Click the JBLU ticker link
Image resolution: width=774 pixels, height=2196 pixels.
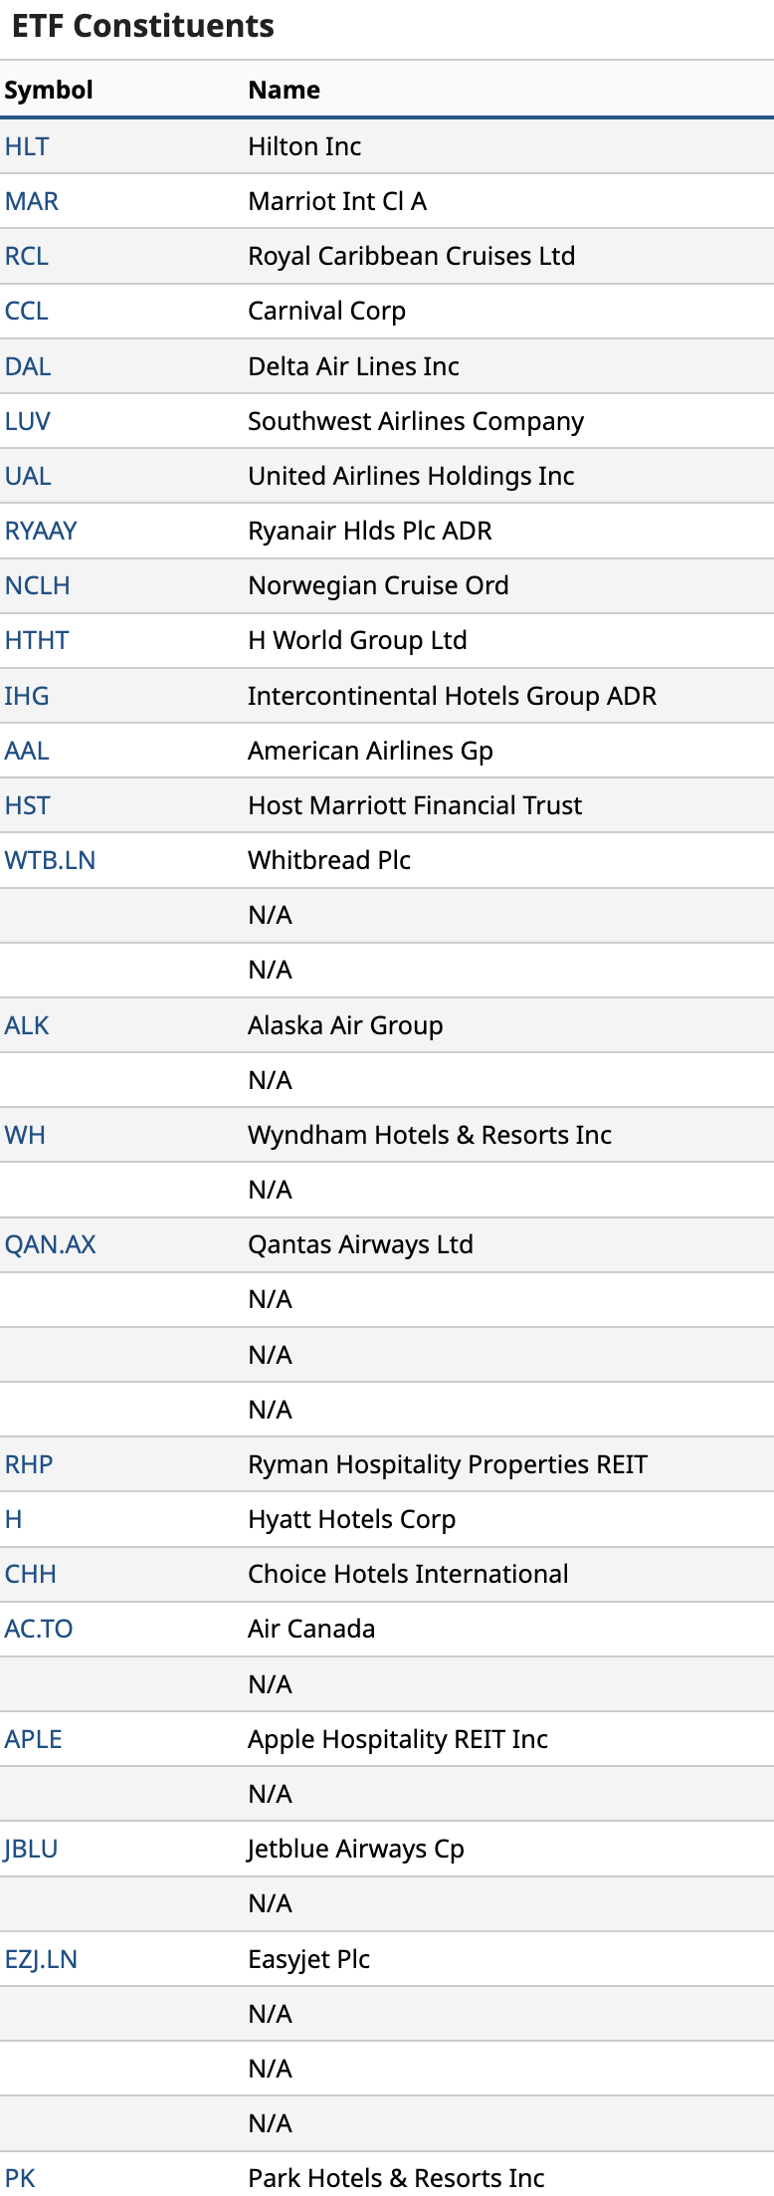click(x=31, y=1849)
